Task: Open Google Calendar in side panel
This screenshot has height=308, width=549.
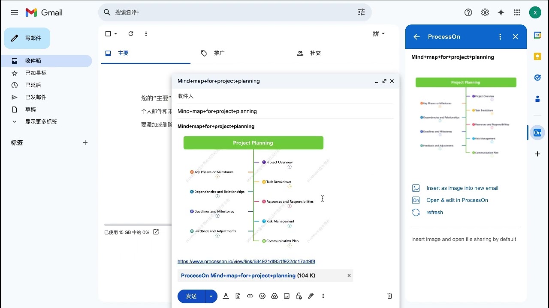Action: [x=537, y=35]
